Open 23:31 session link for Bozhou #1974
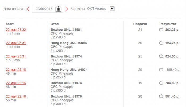The width and height of the screenshot is (186, 107). point(16,56)
